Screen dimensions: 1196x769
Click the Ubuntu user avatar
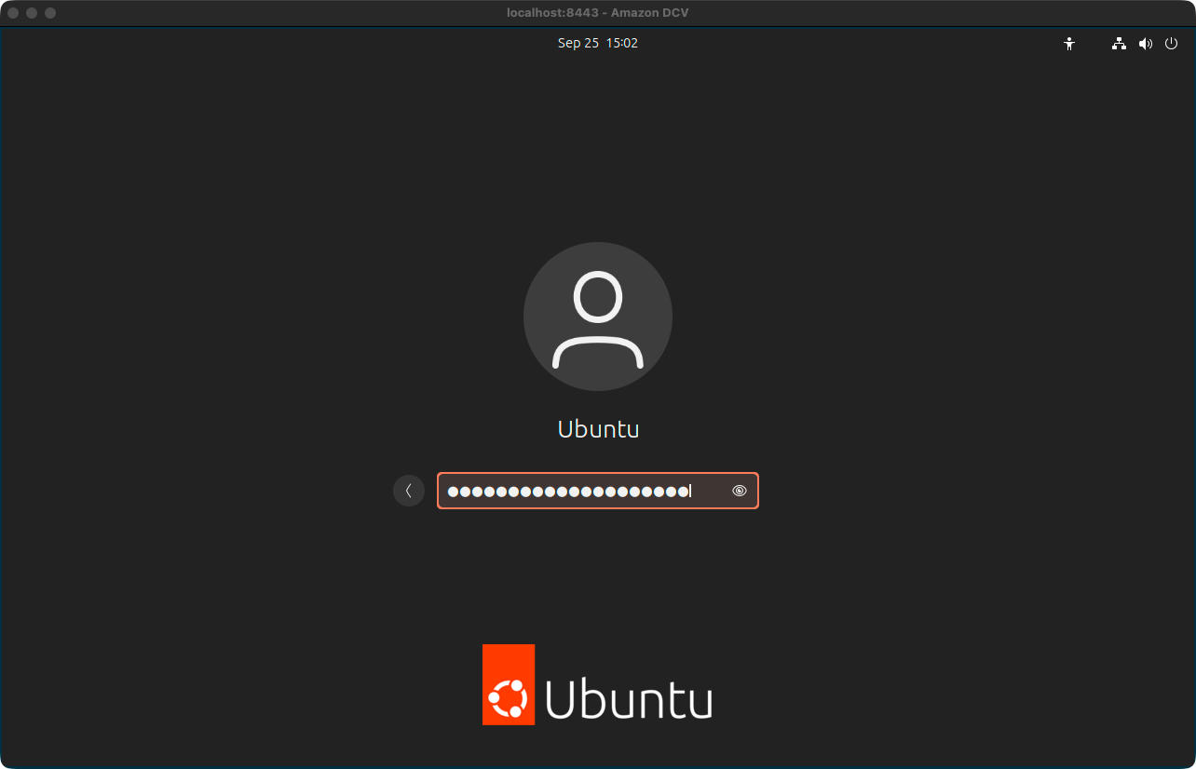coord(598,317)
